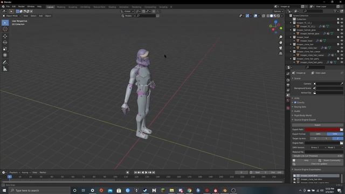345x194 pixels.
Task: Set Target Up Axis to X
Action: (315, 138)
